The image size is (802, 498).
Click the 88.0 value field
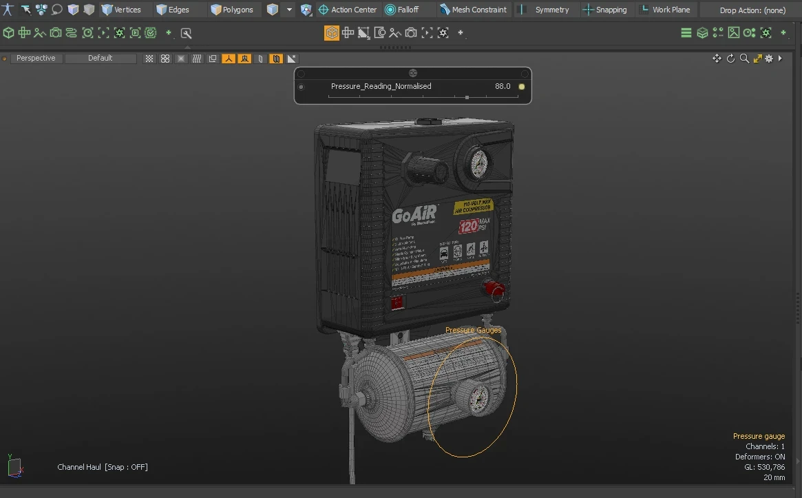coord(503,87)
